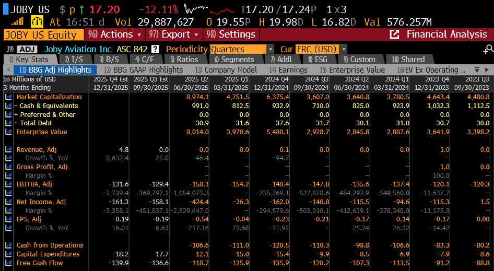
Task: Select the BBG Adj Highlights sub-tab
Action: click(x=55, y=70)
